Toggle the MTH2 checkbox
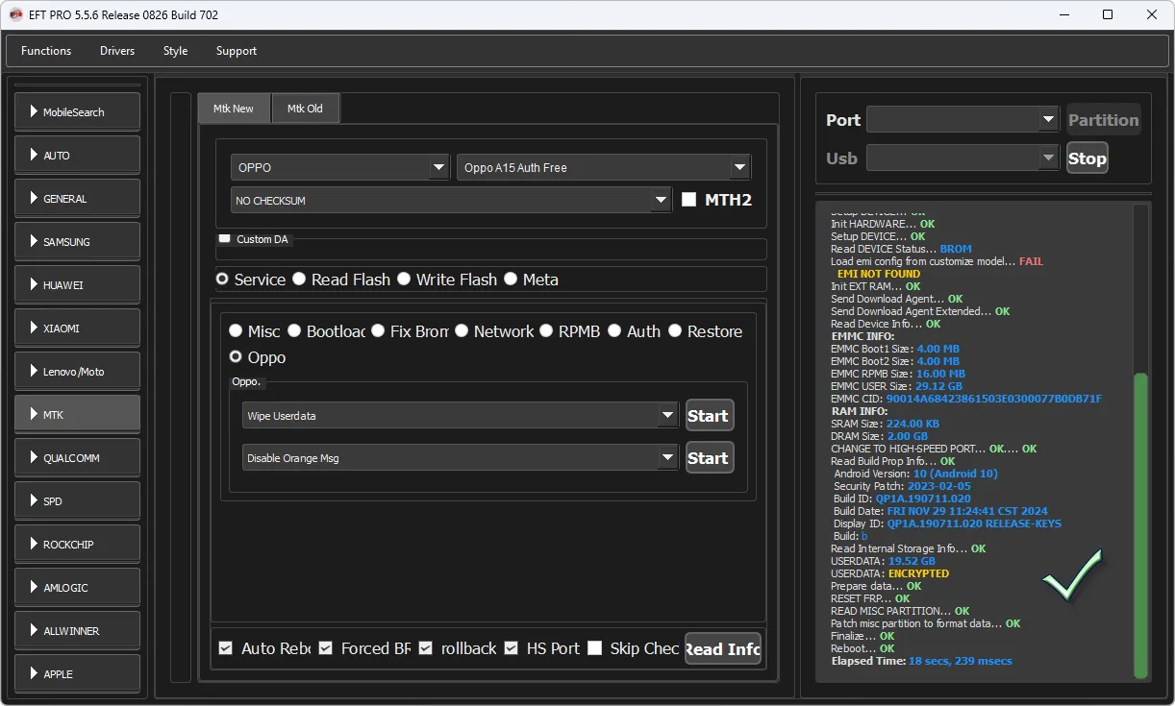 pyautogui.click(x=688, y=200)
